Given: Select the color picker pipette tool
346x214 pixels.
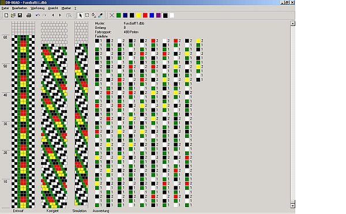Looking at the screenshot, I should [100, 15].
